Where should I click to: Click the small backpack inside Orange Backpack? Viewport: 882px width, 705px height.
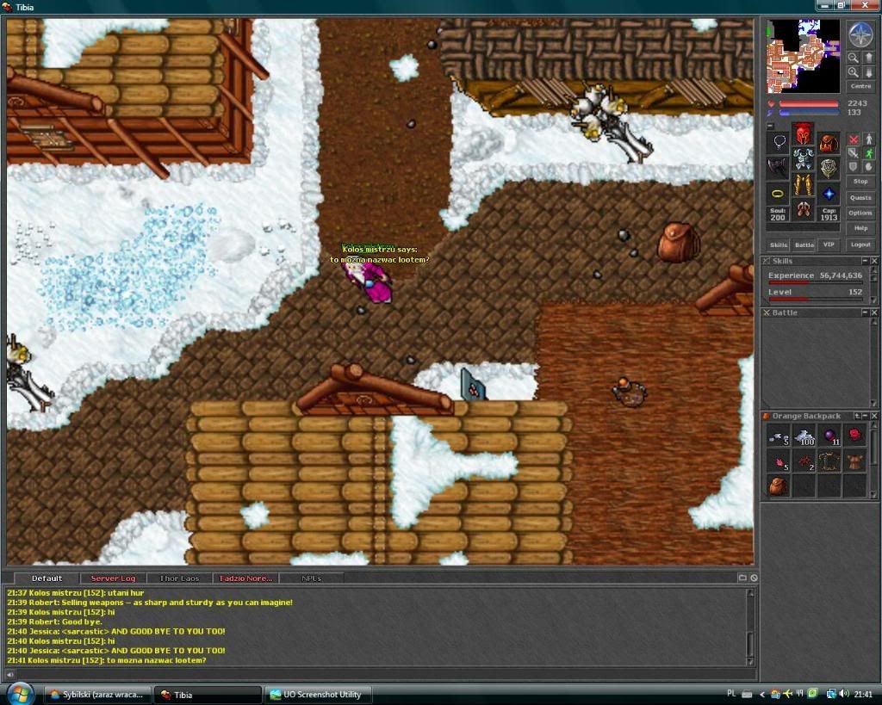click(779, 485)
